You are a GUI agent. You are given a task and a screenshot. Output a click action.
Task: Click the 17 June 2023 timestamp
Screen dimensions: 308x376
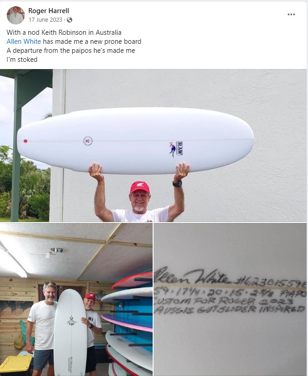[45, 20]
